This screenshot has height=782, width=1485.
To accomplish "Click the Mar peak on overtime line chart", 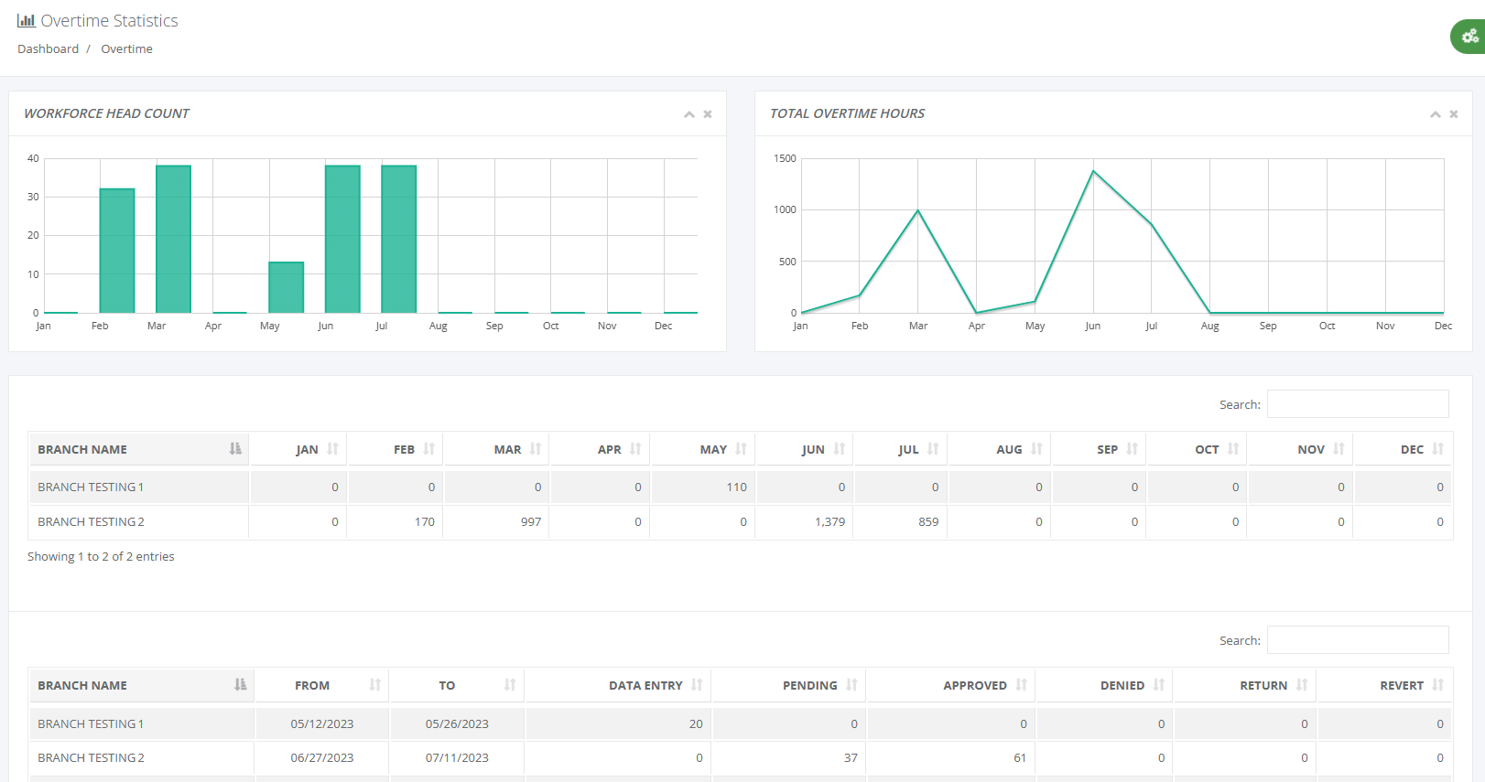I will click(x=918, y=210).
